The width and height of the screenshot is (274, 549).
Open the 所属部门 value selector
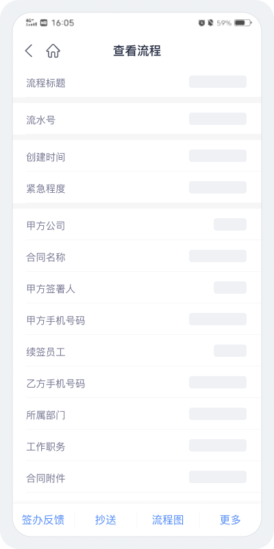click(x=218, y=414)
